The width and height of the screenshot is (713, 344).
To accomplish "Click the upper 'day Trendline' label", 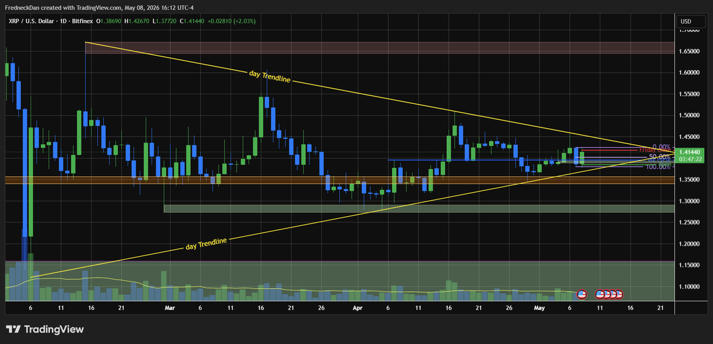I will pyautogui.click(x=269, y=76).
